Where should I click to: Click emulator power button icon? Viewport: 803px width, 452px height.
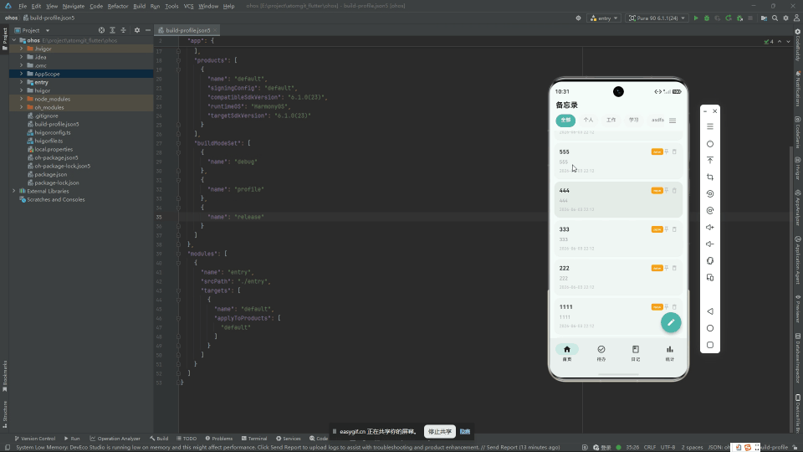710,144
